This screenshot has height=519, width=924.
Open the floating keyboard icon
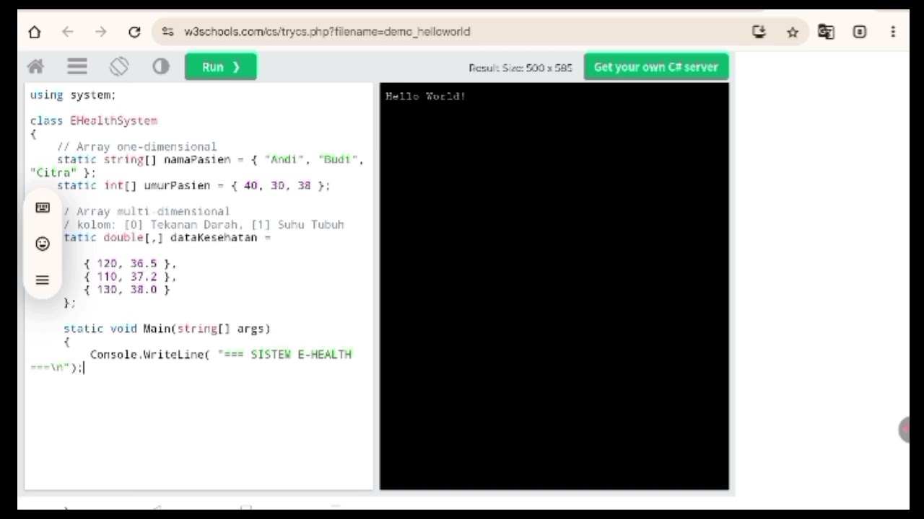click(x=43, y=208)
